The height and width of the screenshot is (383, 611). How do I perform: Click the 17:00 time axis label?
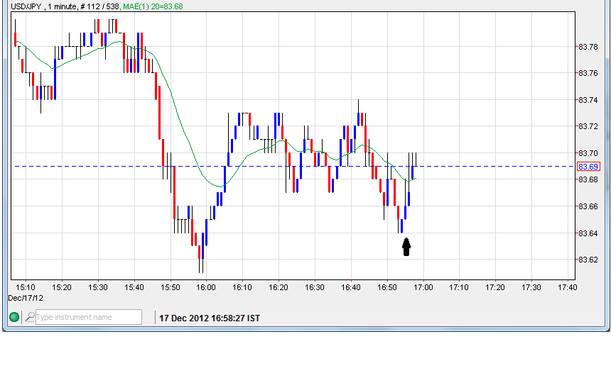pos(423,287)
